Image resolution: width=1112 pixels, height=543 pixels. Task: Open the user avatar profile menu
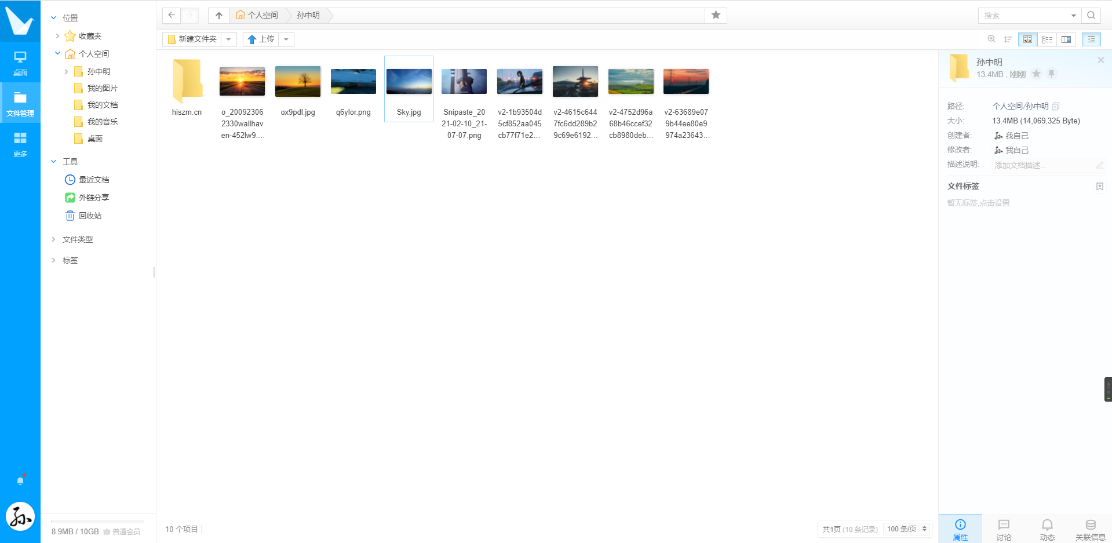pos(20,516)
